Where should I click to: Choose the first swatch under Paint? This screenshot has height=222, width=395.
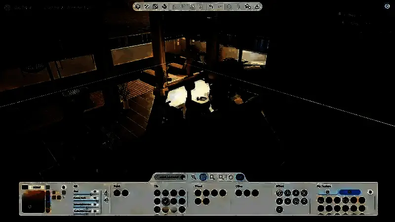click(117, 193)
